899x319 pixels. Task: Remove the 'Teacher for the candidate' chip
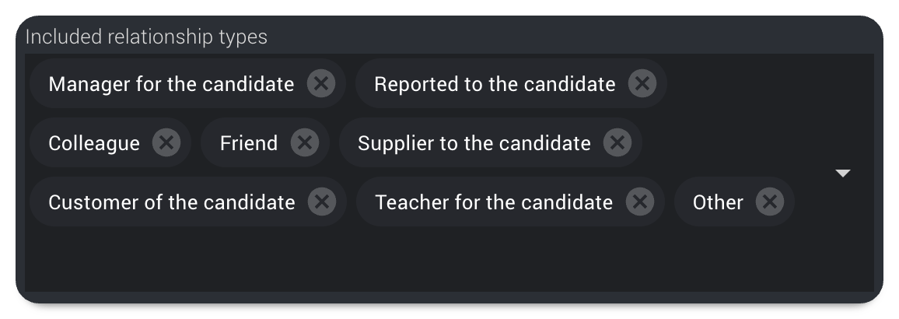coord(640,202)
